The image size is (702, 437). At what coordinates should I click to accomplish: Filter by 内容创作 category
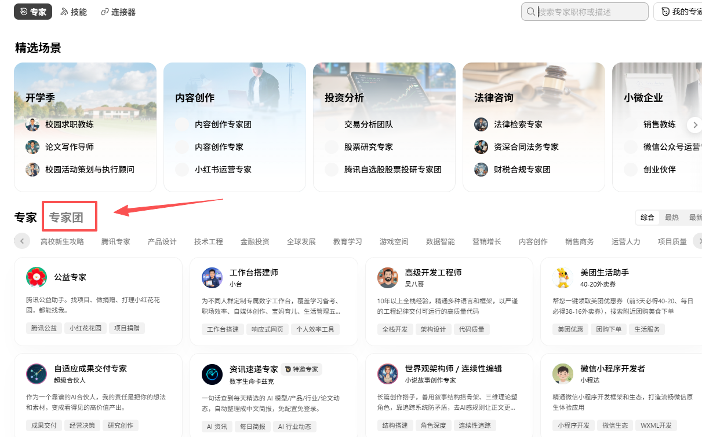pyautogui.click(x=533, y=241)
